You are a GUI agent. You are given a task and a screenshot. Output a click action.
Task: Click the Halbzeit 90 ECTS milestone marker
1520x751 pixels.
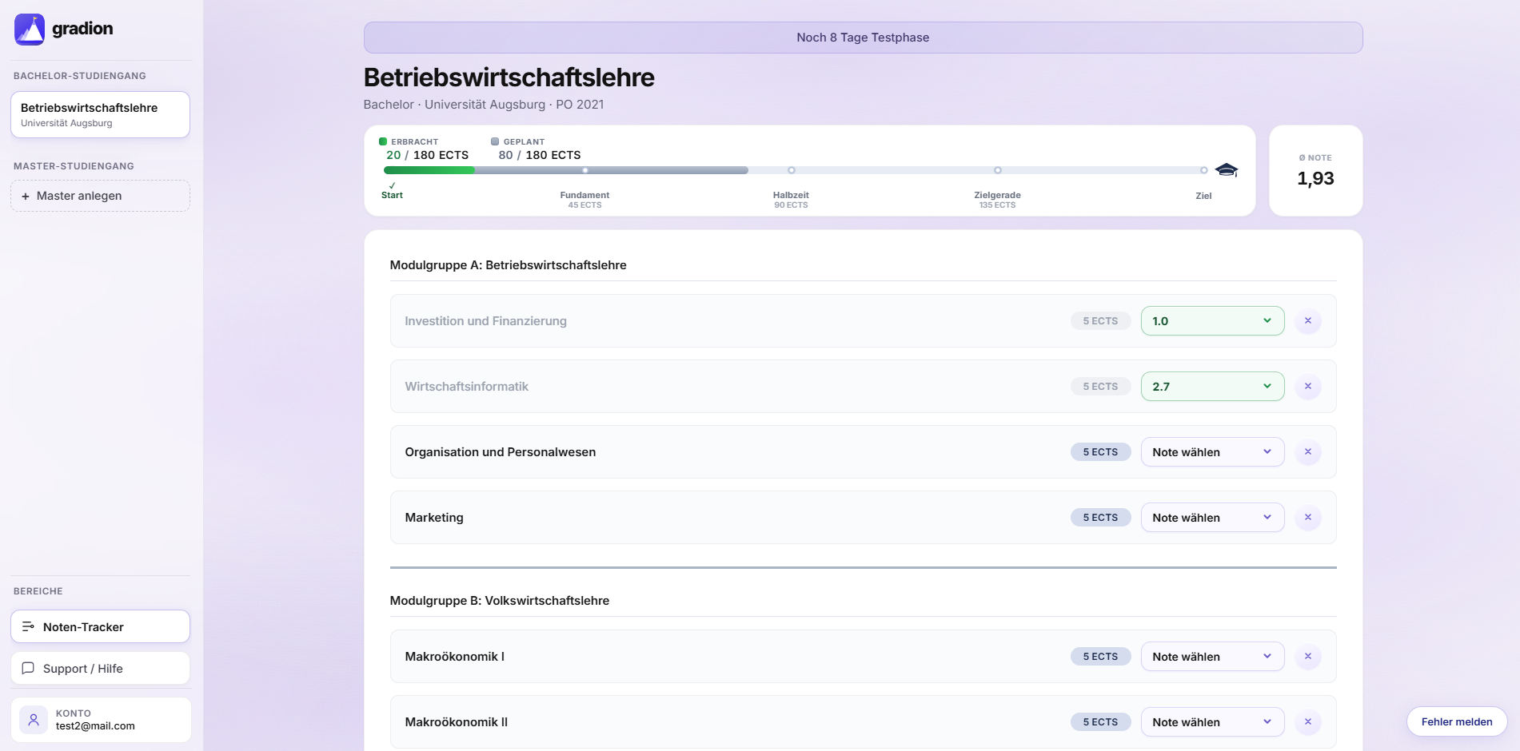pyautogui.click(x=791, y=170)
